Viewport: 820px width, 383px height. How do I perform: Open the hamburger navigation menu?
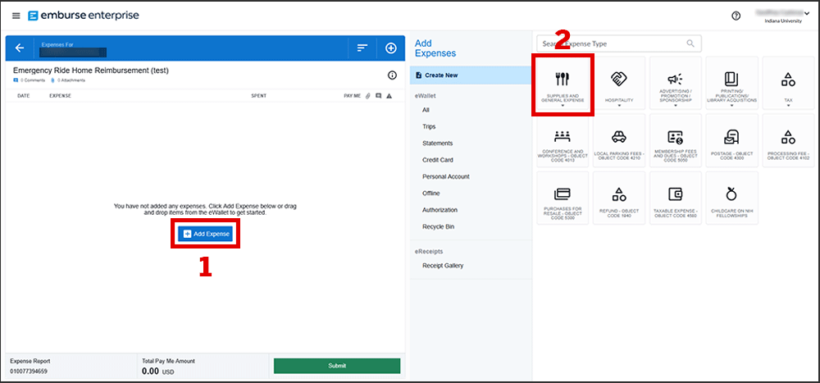(x=16, y=16)
